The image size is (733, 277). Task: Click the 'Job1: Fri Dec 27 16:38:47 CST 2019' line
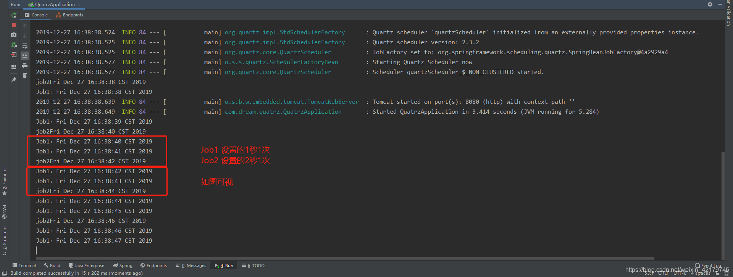(94, 241)
